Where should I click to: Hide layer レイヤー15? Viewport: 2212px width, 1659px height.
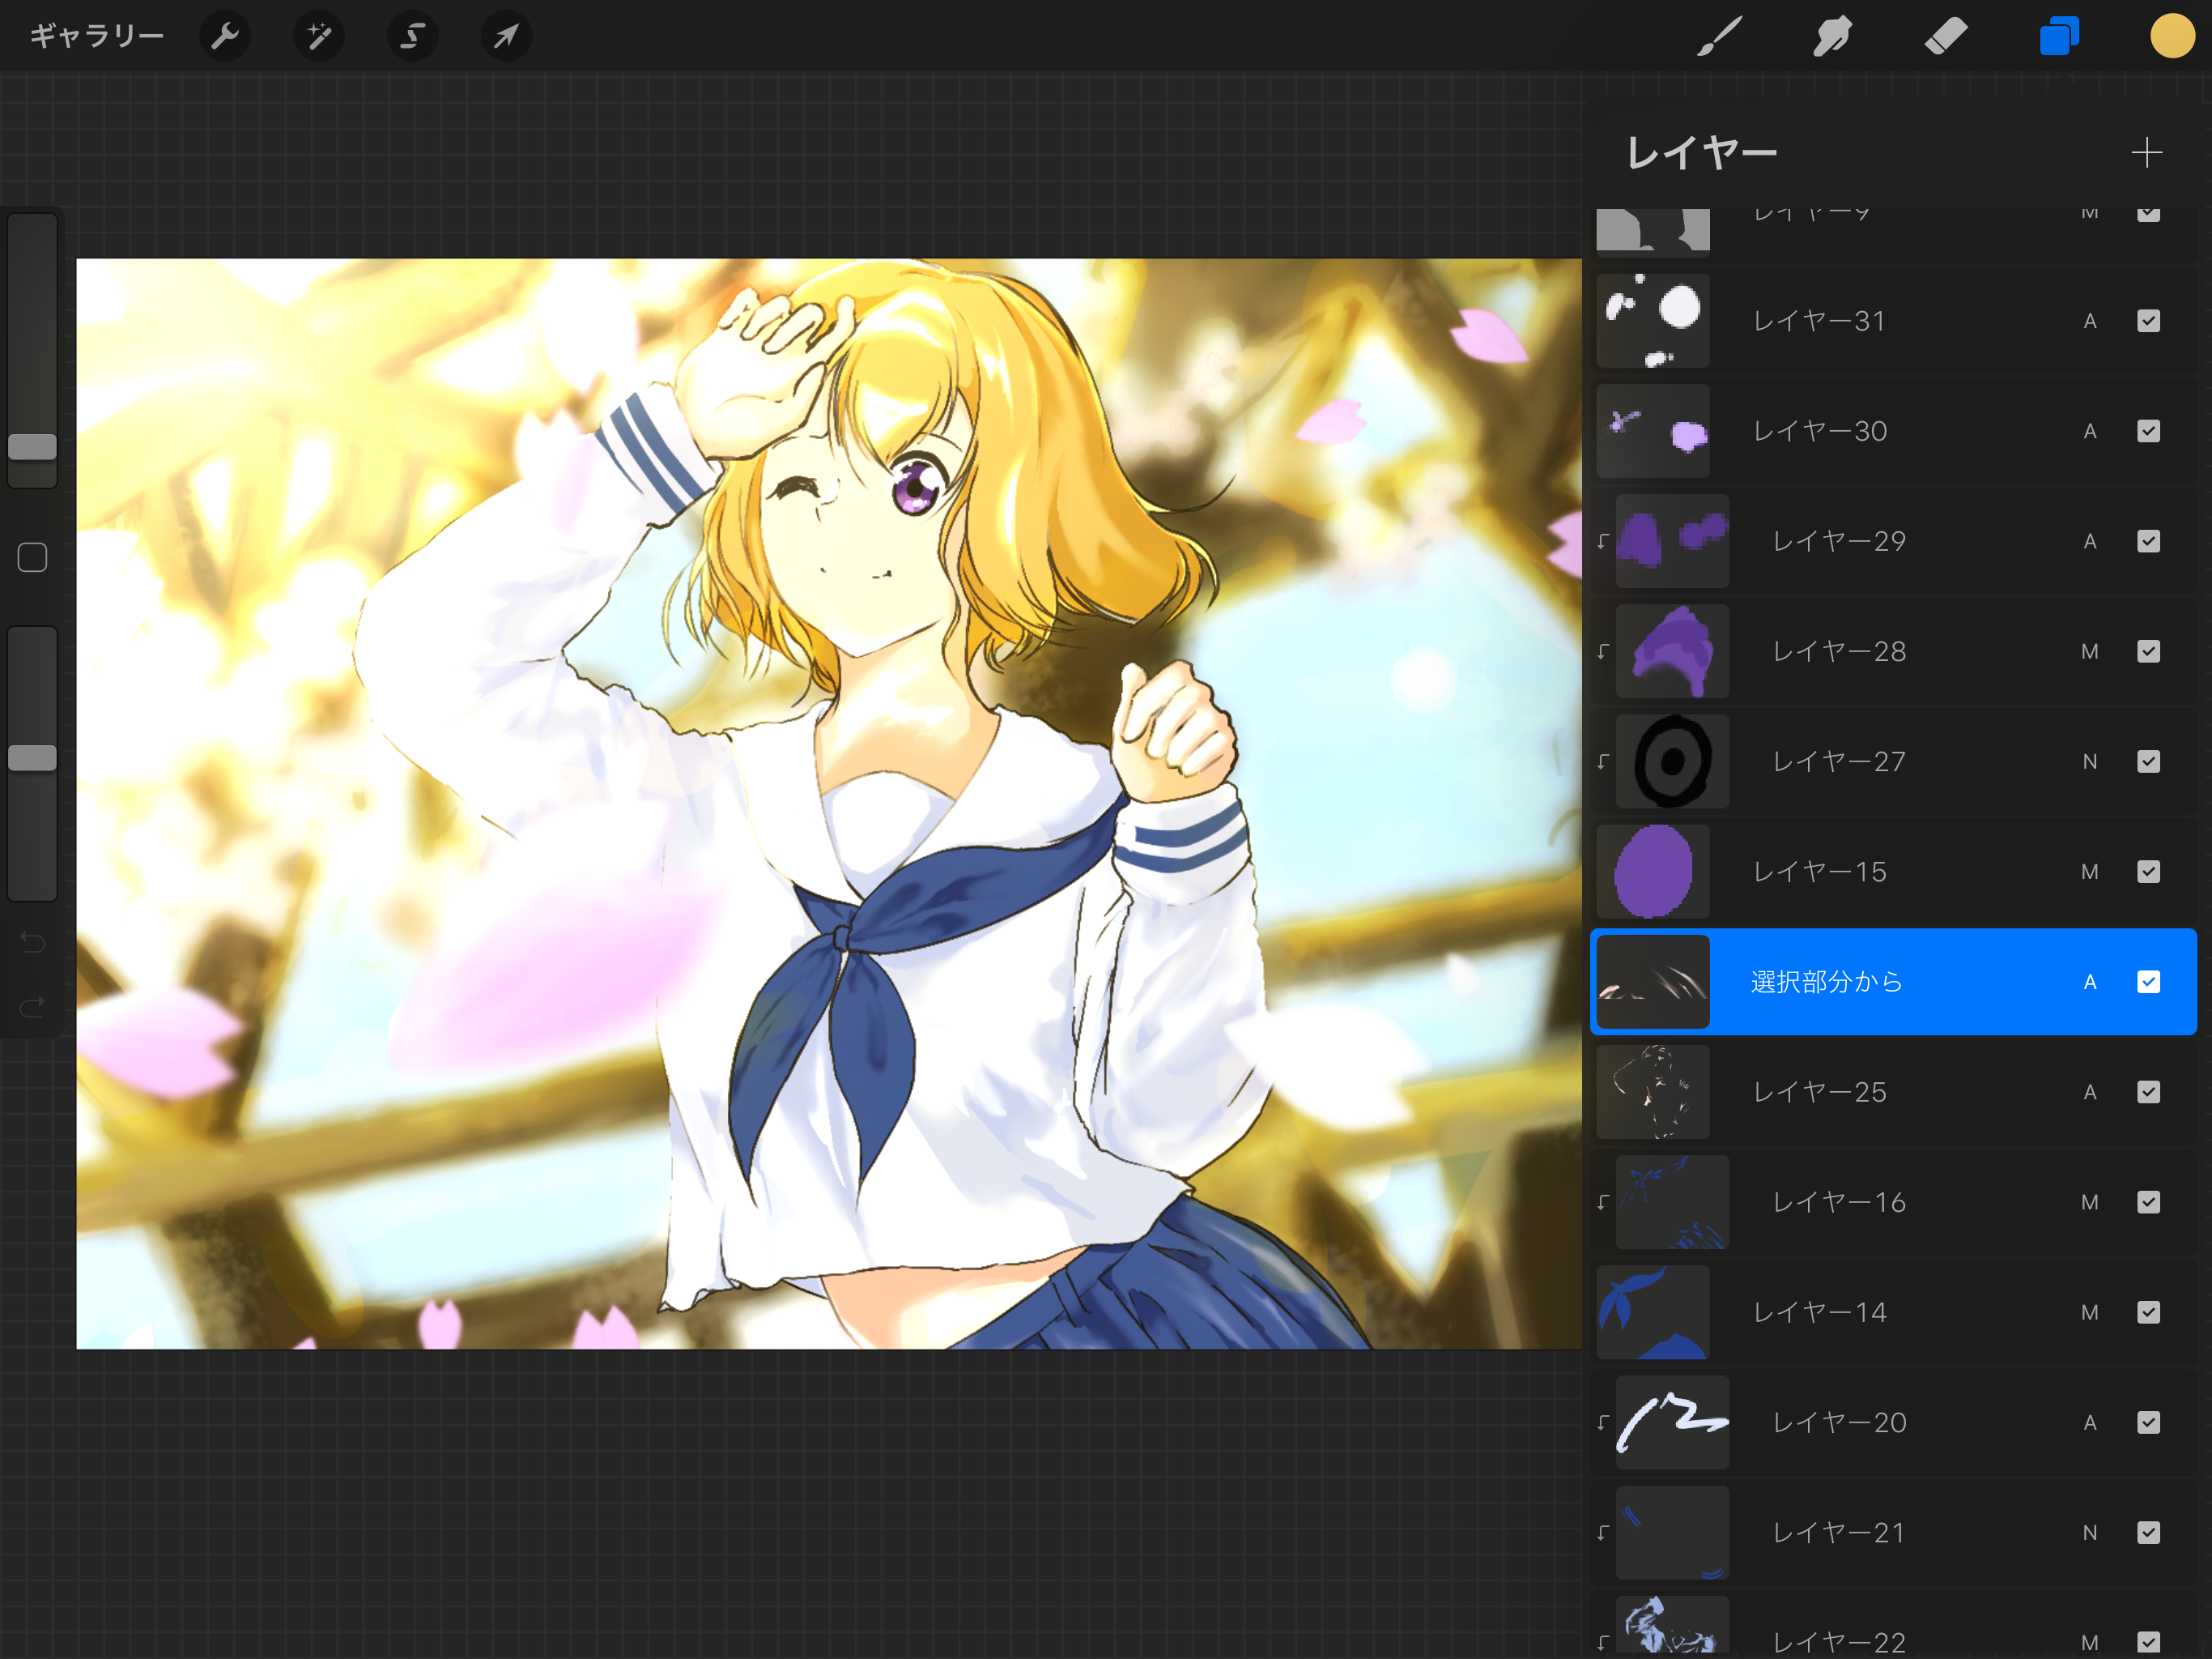pyautogui.click(x=2148, y=872)
